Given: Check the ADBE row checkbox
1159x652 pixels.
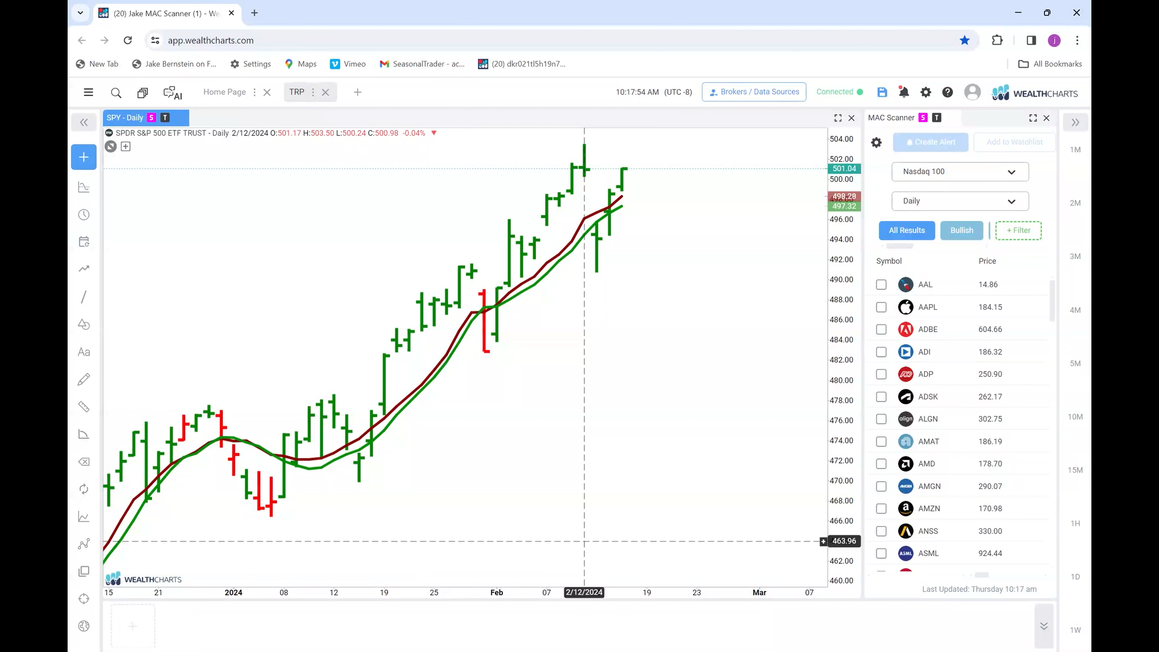Looking at the screenshot, I should pyautogui.click(x=881, y=330).
